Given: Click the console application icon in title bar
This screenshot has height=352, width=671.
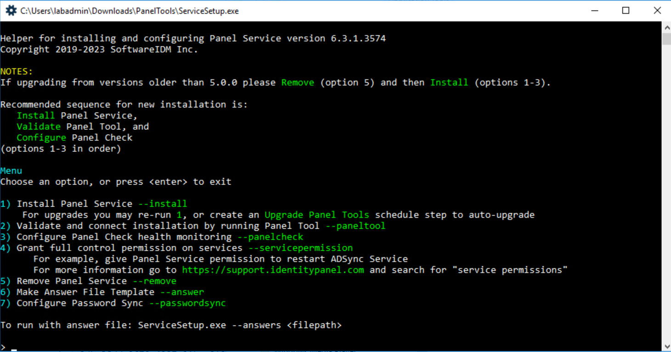Looking at the screenshot, I should [10, 10].
